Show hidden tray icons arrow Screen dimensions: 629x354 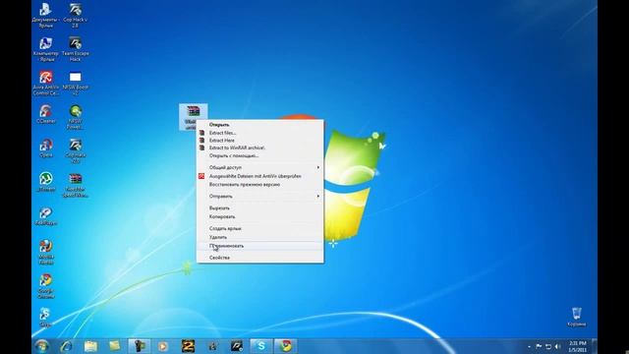point(529,346)
